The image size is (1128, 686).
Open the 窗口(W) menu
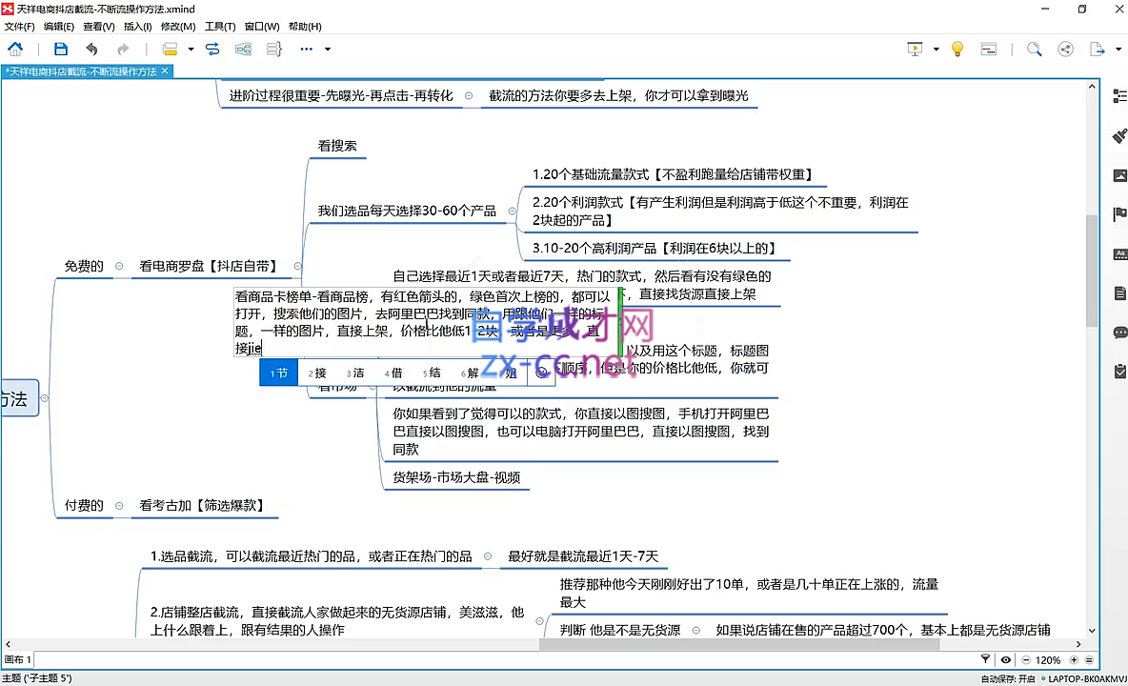click(x=262, y=27)
